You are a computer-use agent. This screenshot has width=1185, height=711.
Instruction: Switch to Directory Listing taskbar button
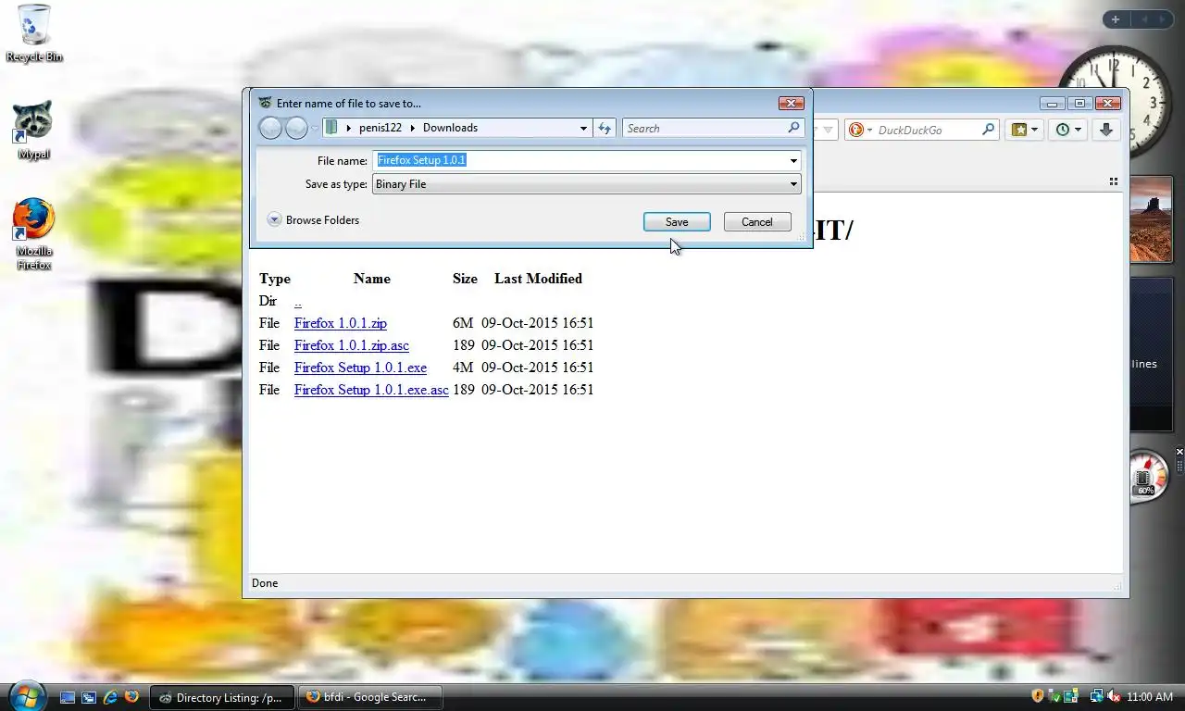click(x=222, y=697)
